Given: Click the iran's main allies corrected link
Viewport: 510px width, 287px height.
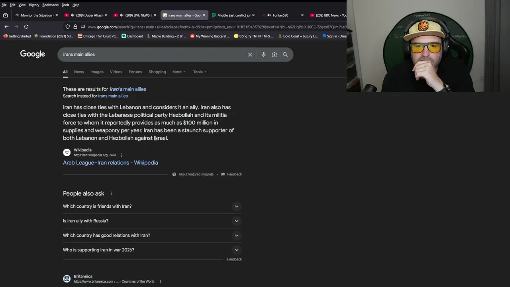Looking at the screenshot, I should 128,89.
